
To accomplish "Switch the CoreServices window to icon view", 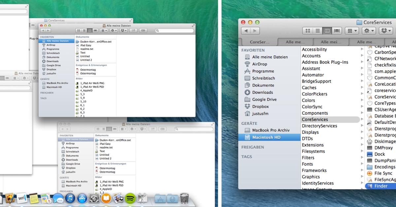I will tap(308, 31).
